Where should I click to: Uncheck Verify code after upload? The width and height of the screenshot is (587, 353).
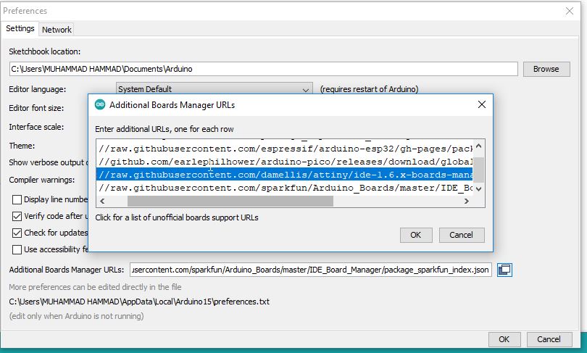click(x=17, y=216)
